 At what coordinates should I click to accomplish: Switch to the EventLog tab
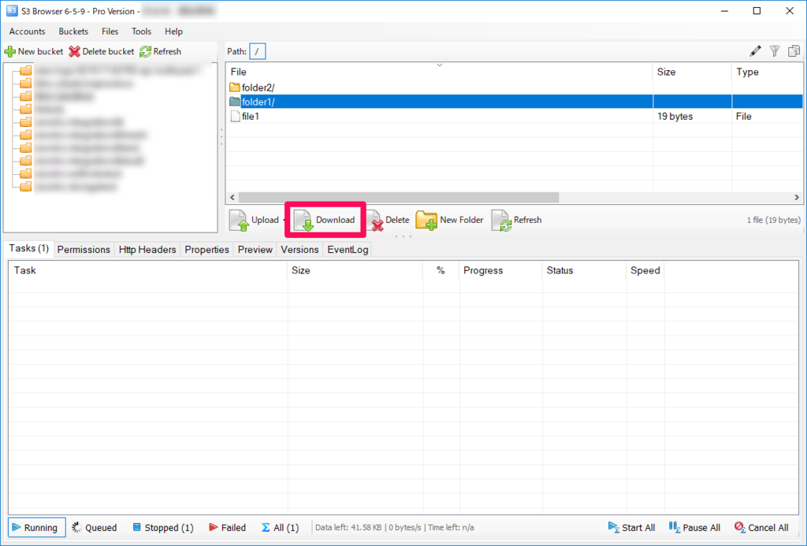pos(348,250)
